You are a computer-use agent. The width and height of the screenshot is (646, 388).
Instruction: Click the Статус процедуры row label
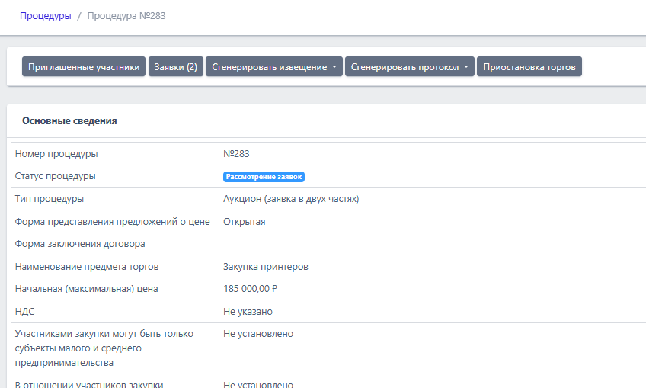coord(55,176)
